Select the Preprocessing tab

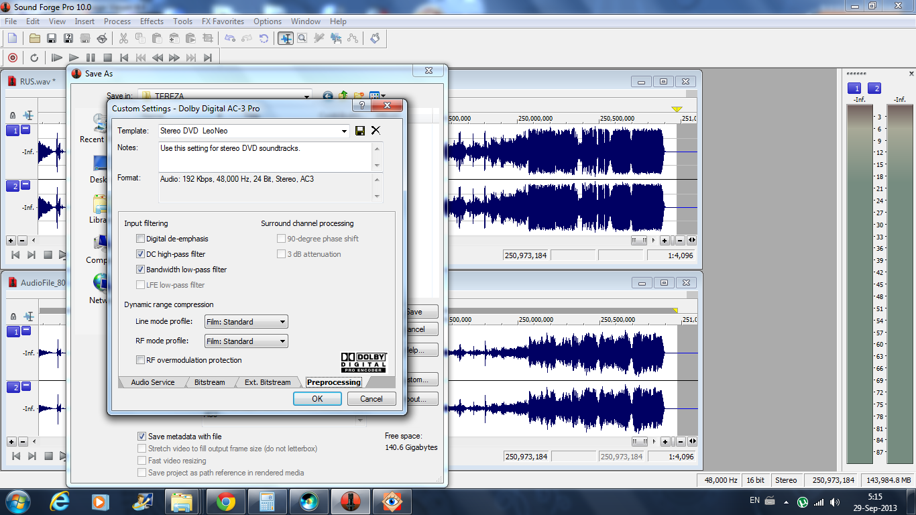tap(334, 382)
